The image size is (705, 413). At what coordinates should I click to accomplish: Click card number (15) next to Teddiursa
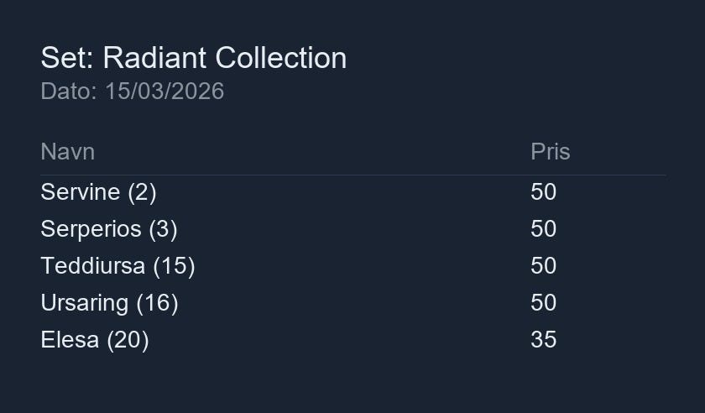tap(174, 266)
